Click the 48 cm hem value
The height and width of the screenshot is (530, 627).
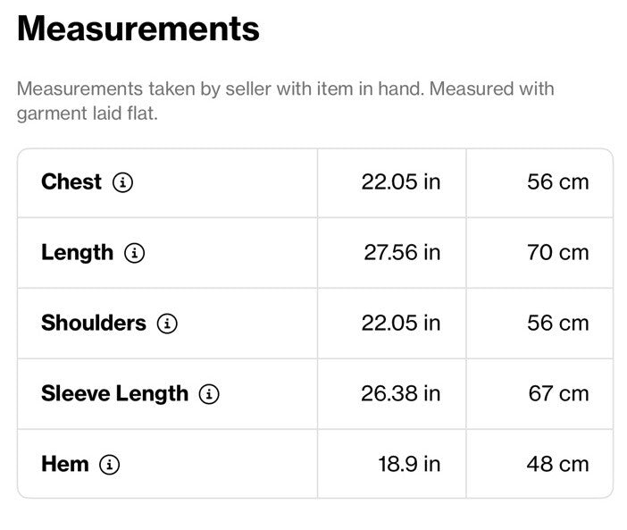click(x=558, y=465)
